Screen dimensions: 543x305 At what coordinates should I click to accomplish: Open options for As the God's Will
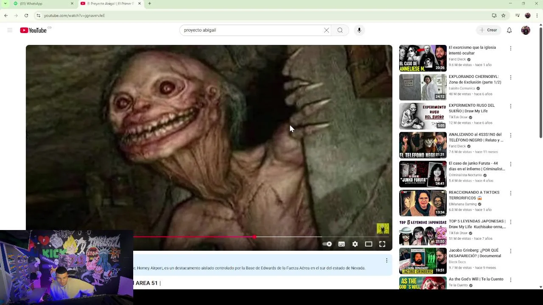511,280
